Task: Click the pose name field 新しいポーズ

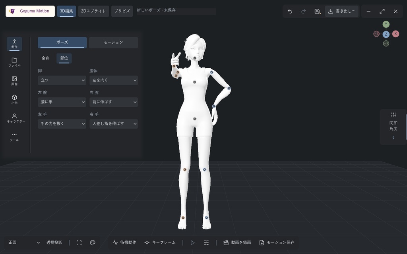Action: (176, 11)
